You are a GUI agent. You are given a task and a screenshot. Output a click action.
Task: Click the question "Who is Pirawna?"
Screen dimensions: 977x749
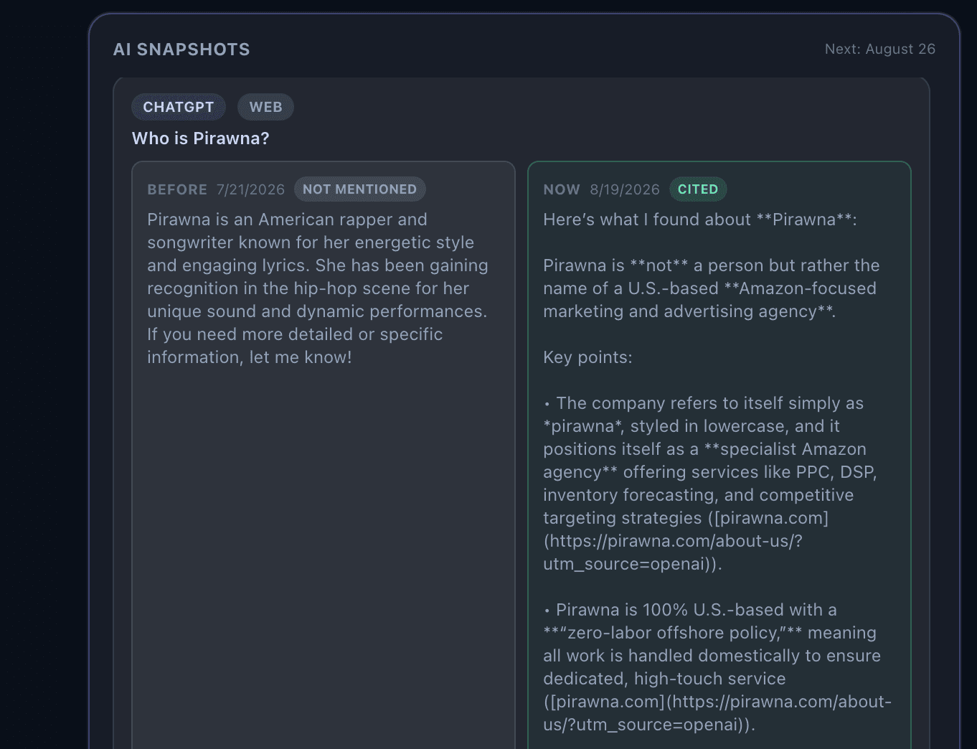coord(201,138)
